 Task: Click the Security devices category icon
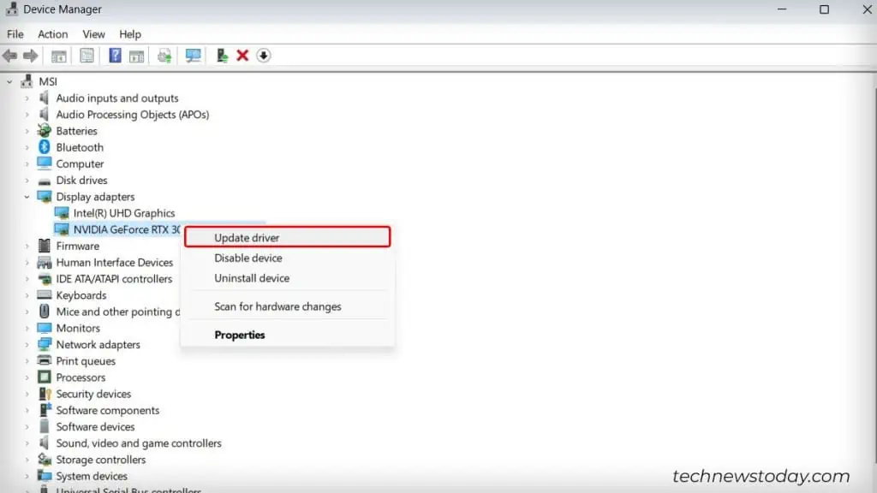pyautogui.click(x=45, y=394)
